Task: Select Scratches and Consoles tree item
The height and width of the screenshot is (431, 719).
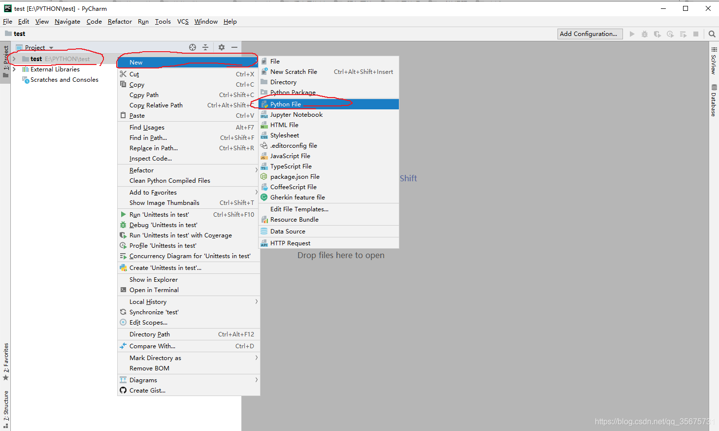Action: tap(65, 80)
